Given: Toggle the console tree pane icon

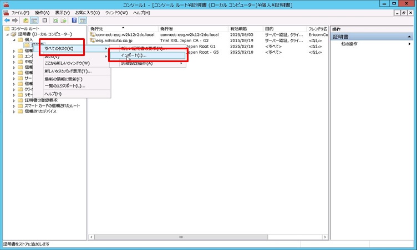Looking at the screenshot, I should (34, 20).
